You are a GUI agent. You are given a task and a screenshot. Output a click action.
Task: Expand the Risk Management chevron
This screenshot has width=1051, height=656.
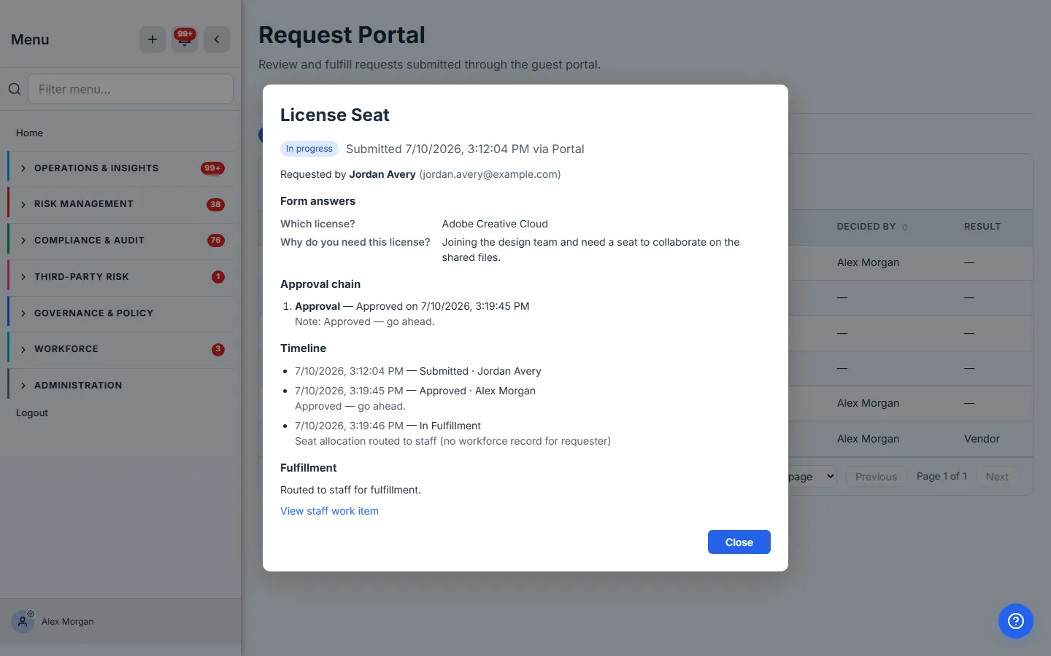[23, 204]
